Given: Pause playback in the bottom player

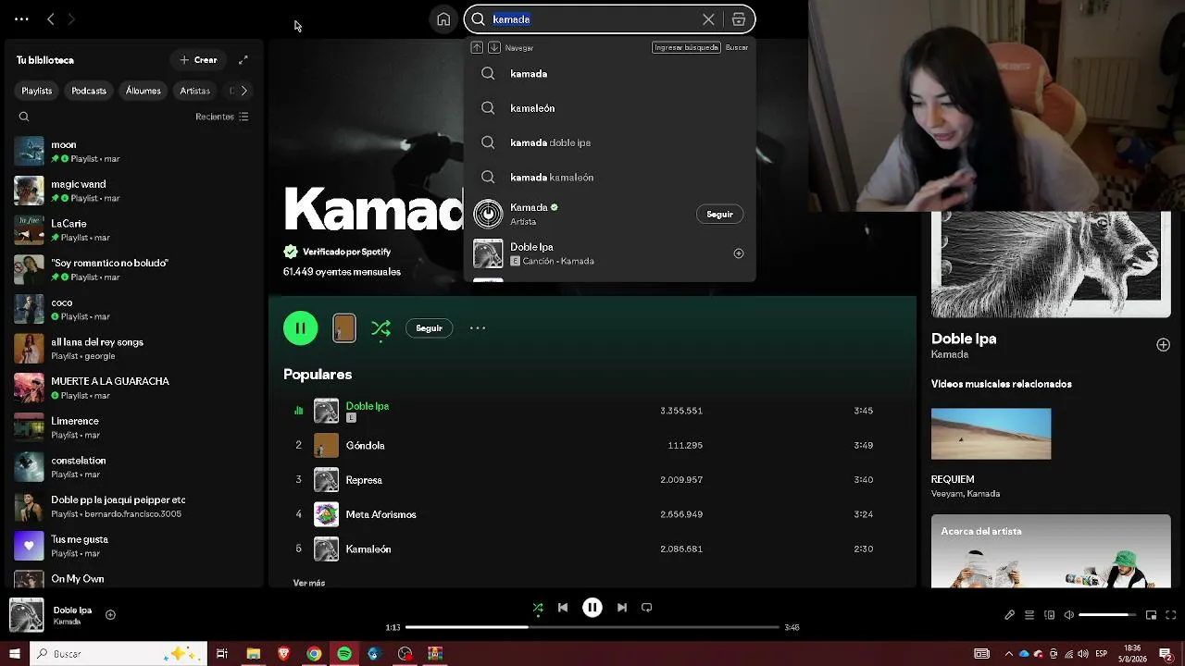Looking at the screenshot, I should [592, 608].
